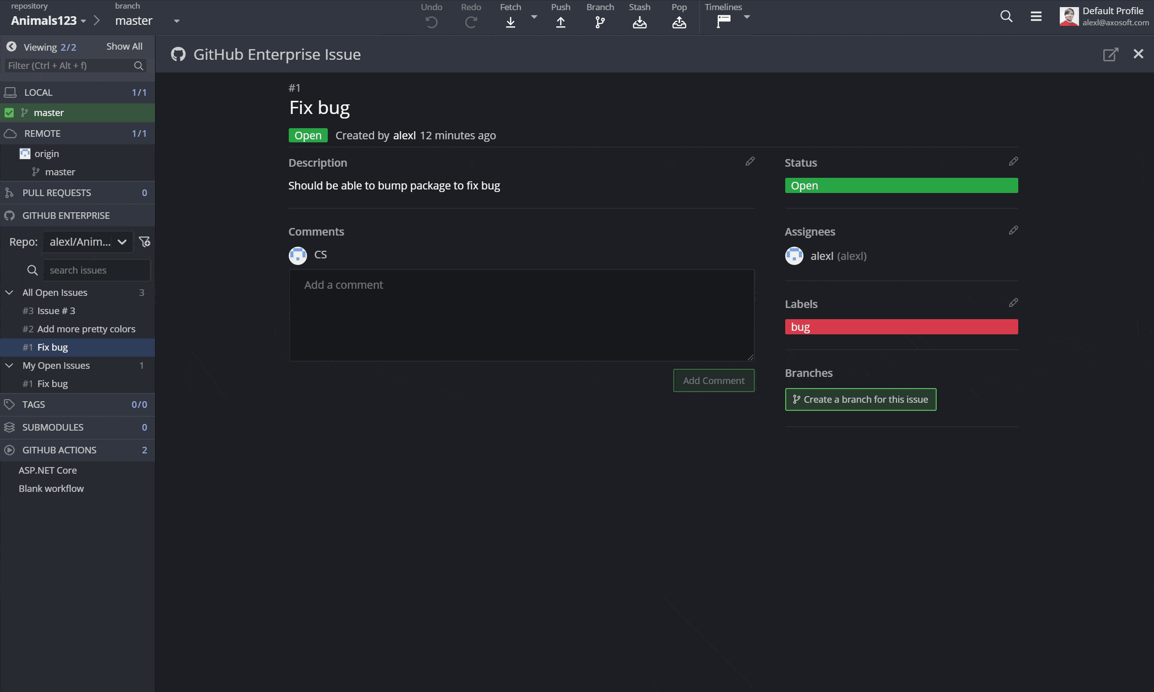The width and height of the screenshot is (1154, 692).
Task: Push changes with the Push icon
Action: 560,22
